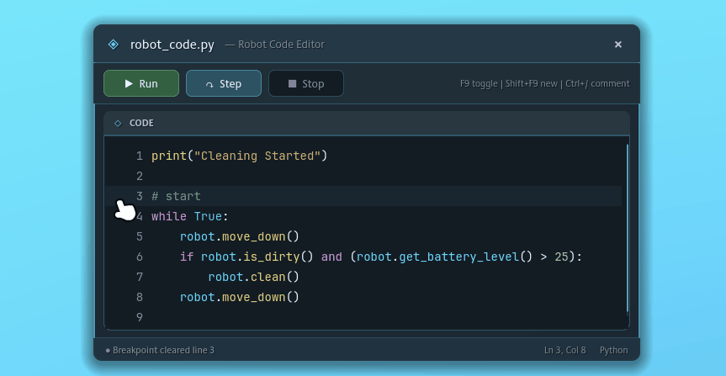Click the diamond app icon beside robot_code.py
The width and height of the screenshot is (726, 376).
(114, 45)
